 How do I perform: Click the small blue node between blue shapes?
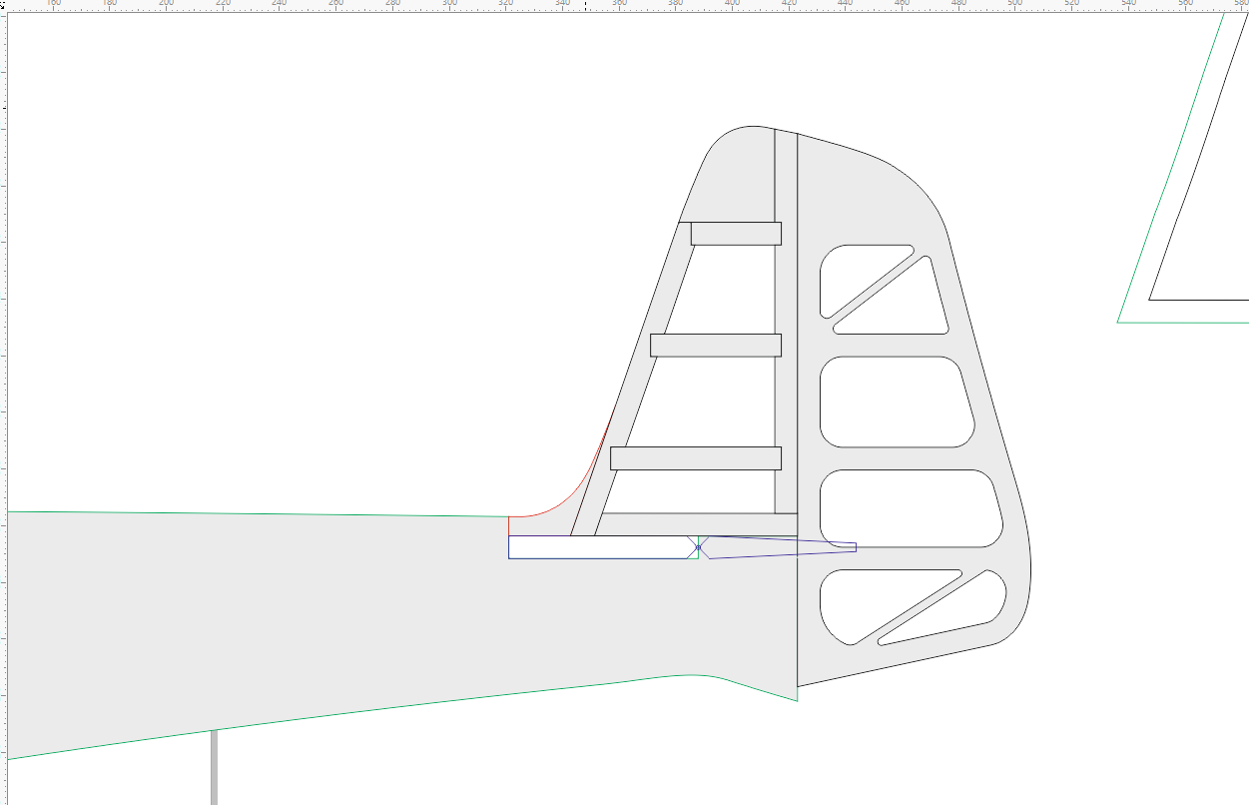coord(698,547)
